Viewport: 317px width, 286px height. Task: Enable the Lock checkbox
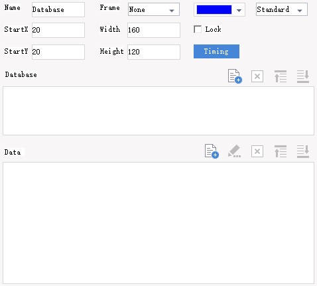point(198,29)
